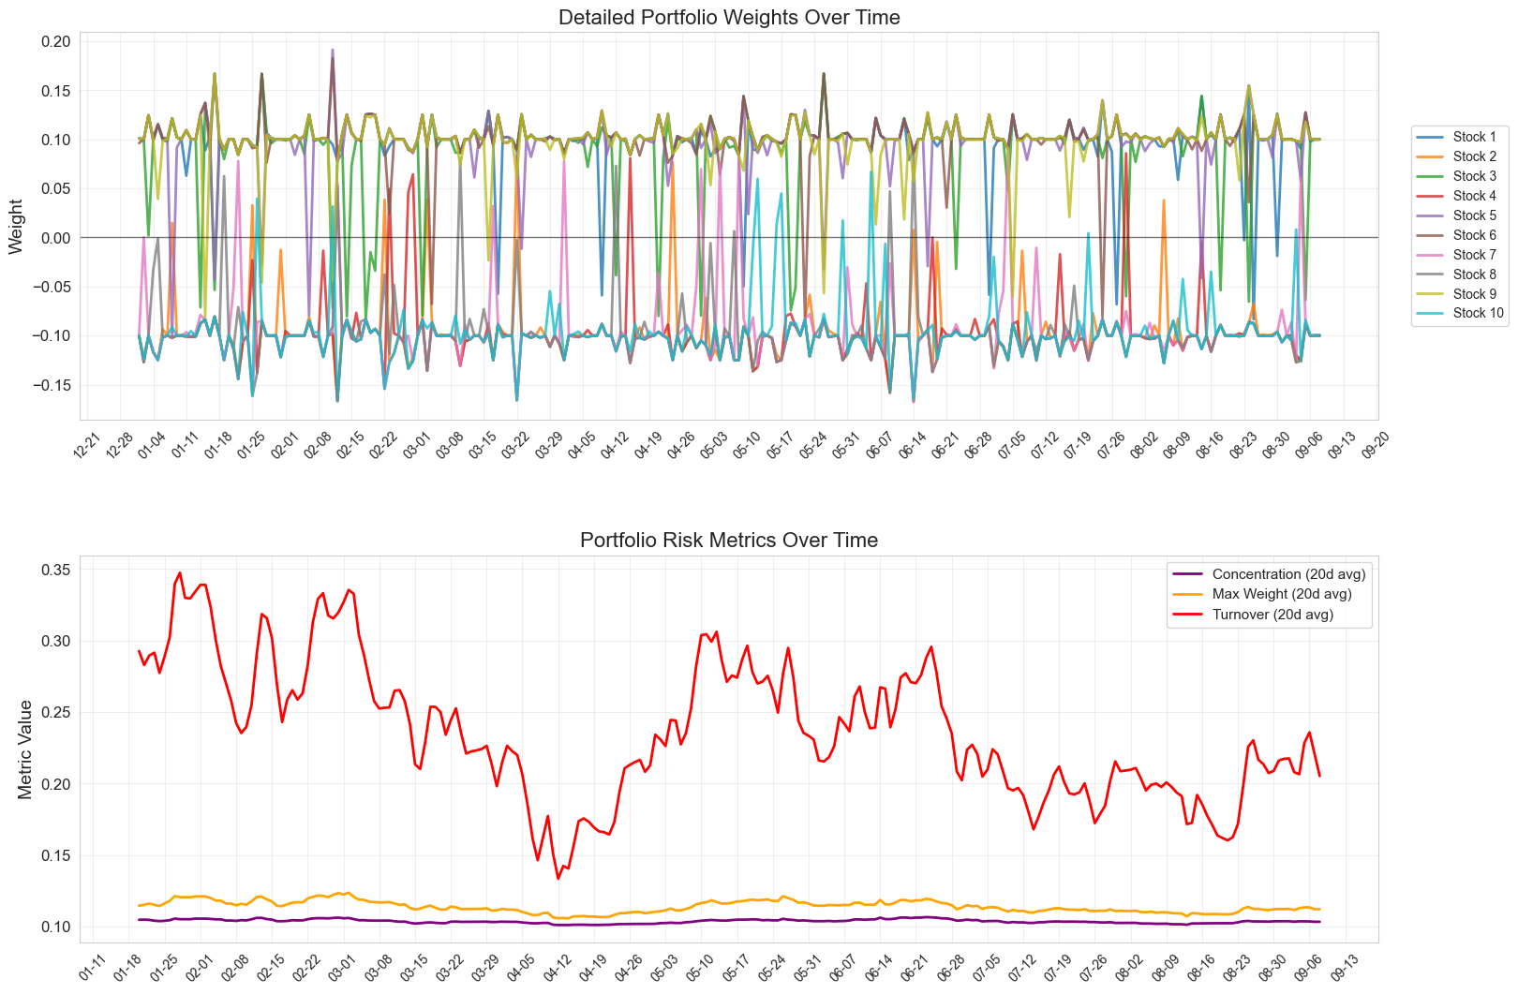Click the 0.25 tick on the risk chart
The height and width of the screenshot is (994, 1518).
point(55,713)
